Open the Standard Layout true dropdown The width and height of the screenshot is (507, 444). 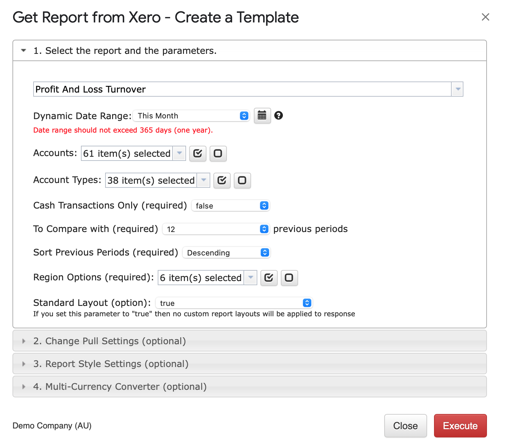tap(234, 303)
